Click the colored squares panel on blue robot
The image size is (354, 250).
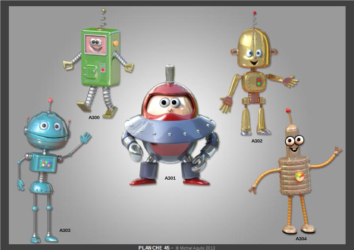[46, 164]
